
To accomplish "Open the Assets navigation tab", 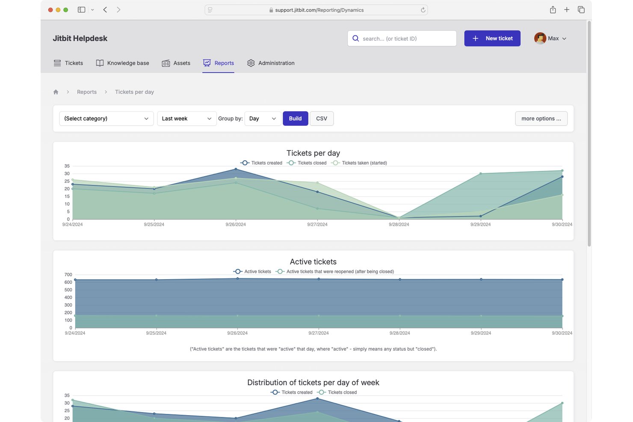I will [176, 63].
